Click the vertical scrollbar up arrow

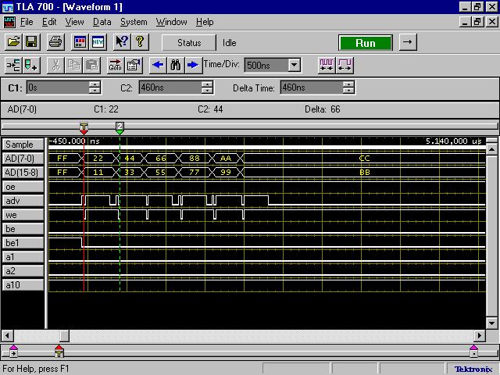point(492,150)
